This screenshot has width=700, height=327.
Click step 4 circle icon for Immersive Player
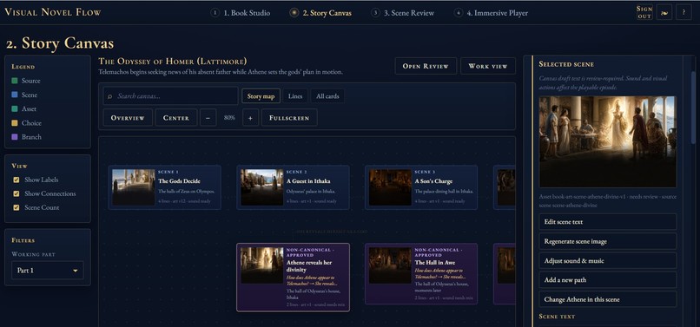(x=459, y=13)
